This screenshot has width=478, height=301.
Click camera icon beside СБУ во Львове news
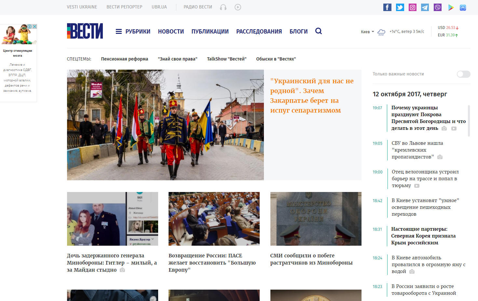coord(440,157)
